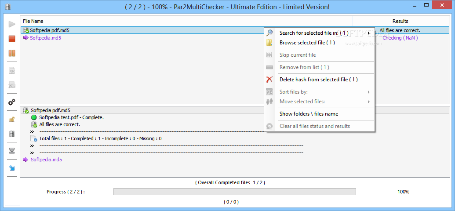Click the '100%' progress value

pos(404,192)
